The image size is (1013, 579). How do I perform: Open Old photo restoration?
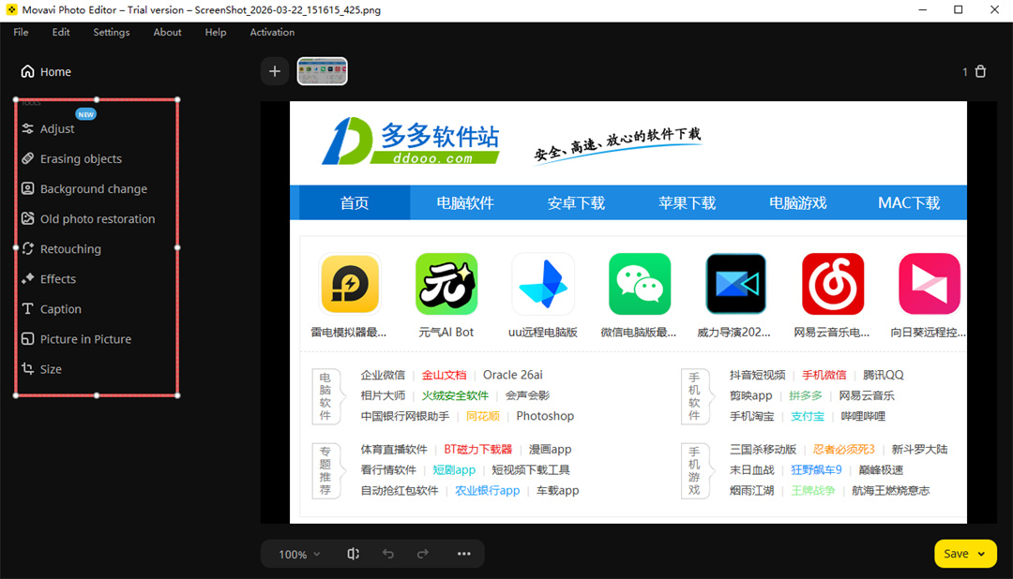pos(88,219)
